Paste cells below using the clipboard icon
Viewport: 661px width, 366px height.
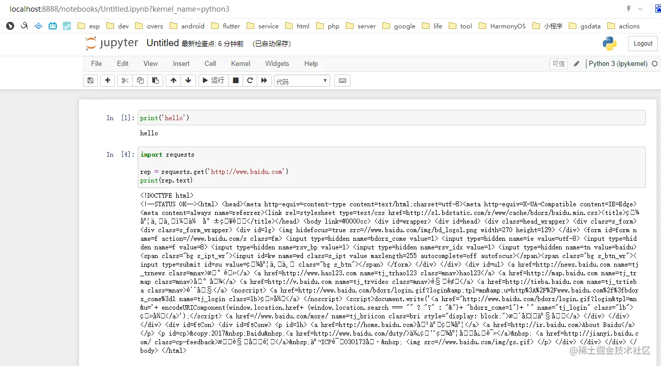click(x=155, y=81)
